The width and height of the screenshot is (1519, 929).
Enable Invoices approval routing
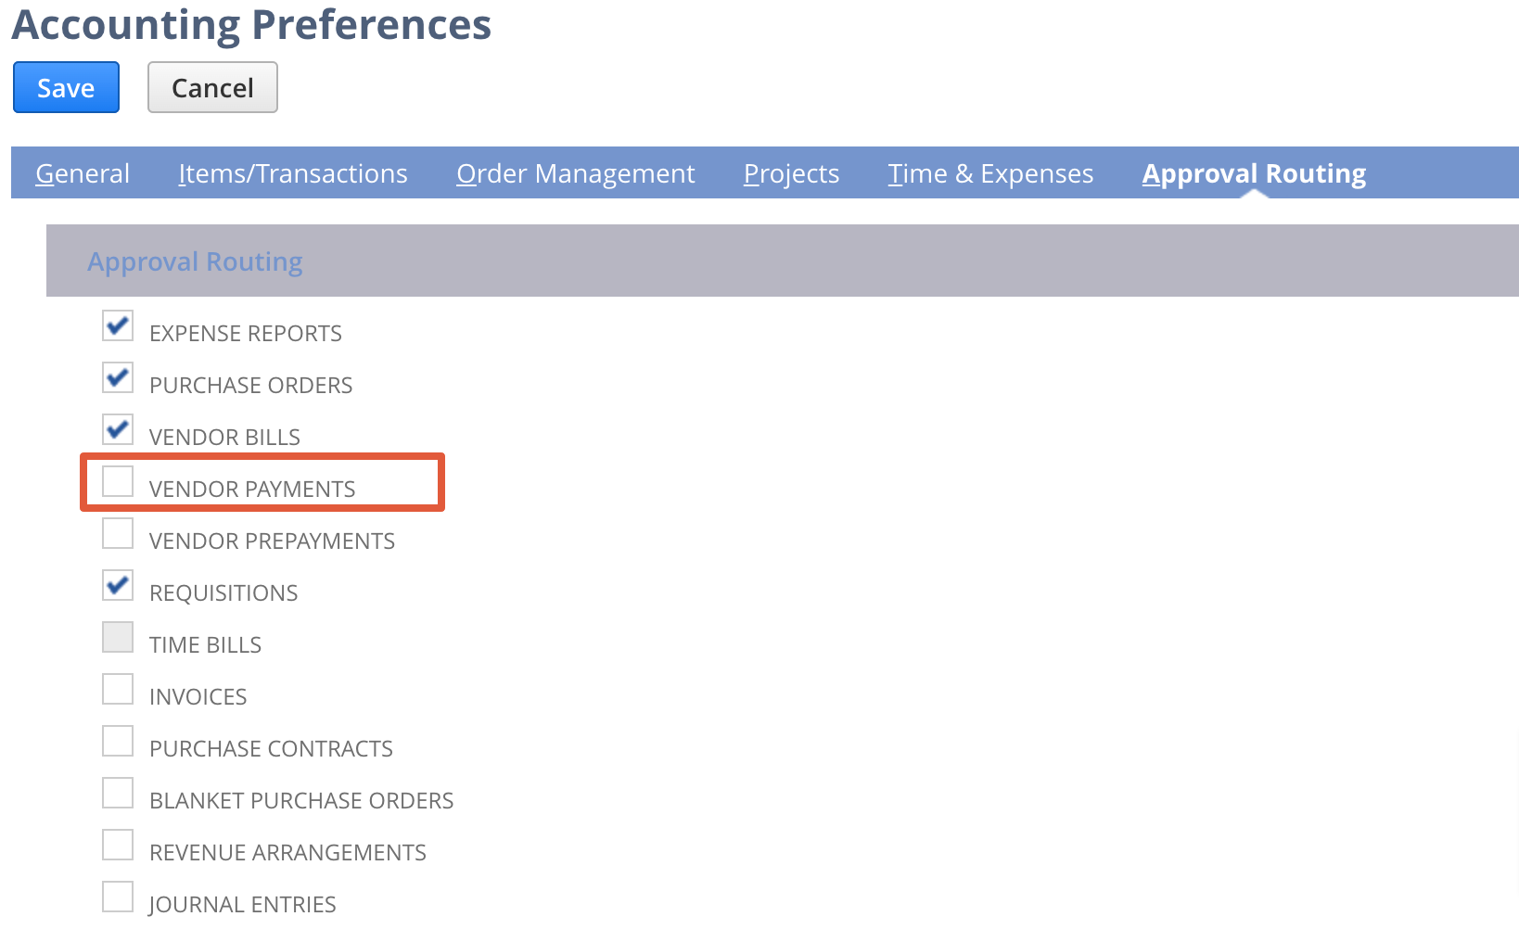click(118, 689)
